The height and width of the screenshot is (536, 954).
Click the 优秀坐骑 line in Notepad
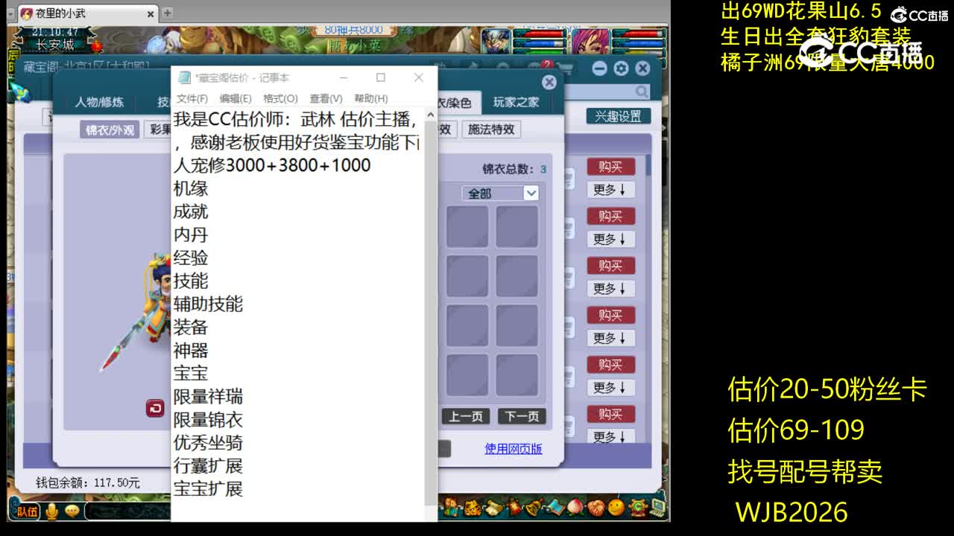[208, 443]
